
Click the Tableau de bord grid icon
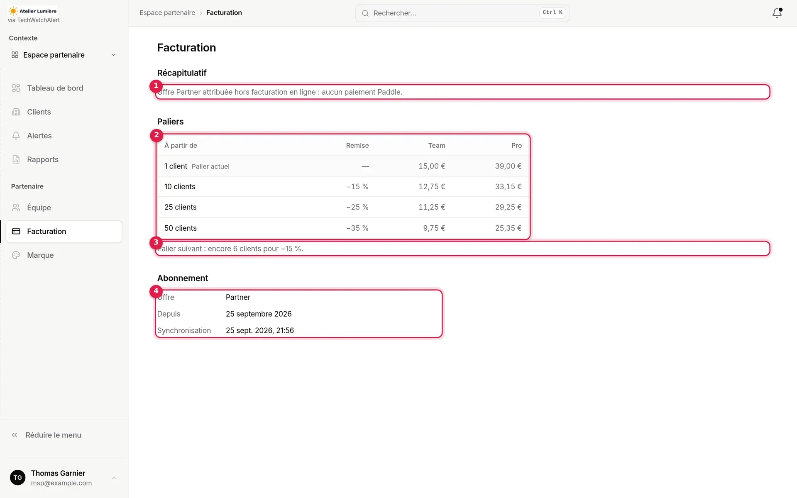[16, 88]
